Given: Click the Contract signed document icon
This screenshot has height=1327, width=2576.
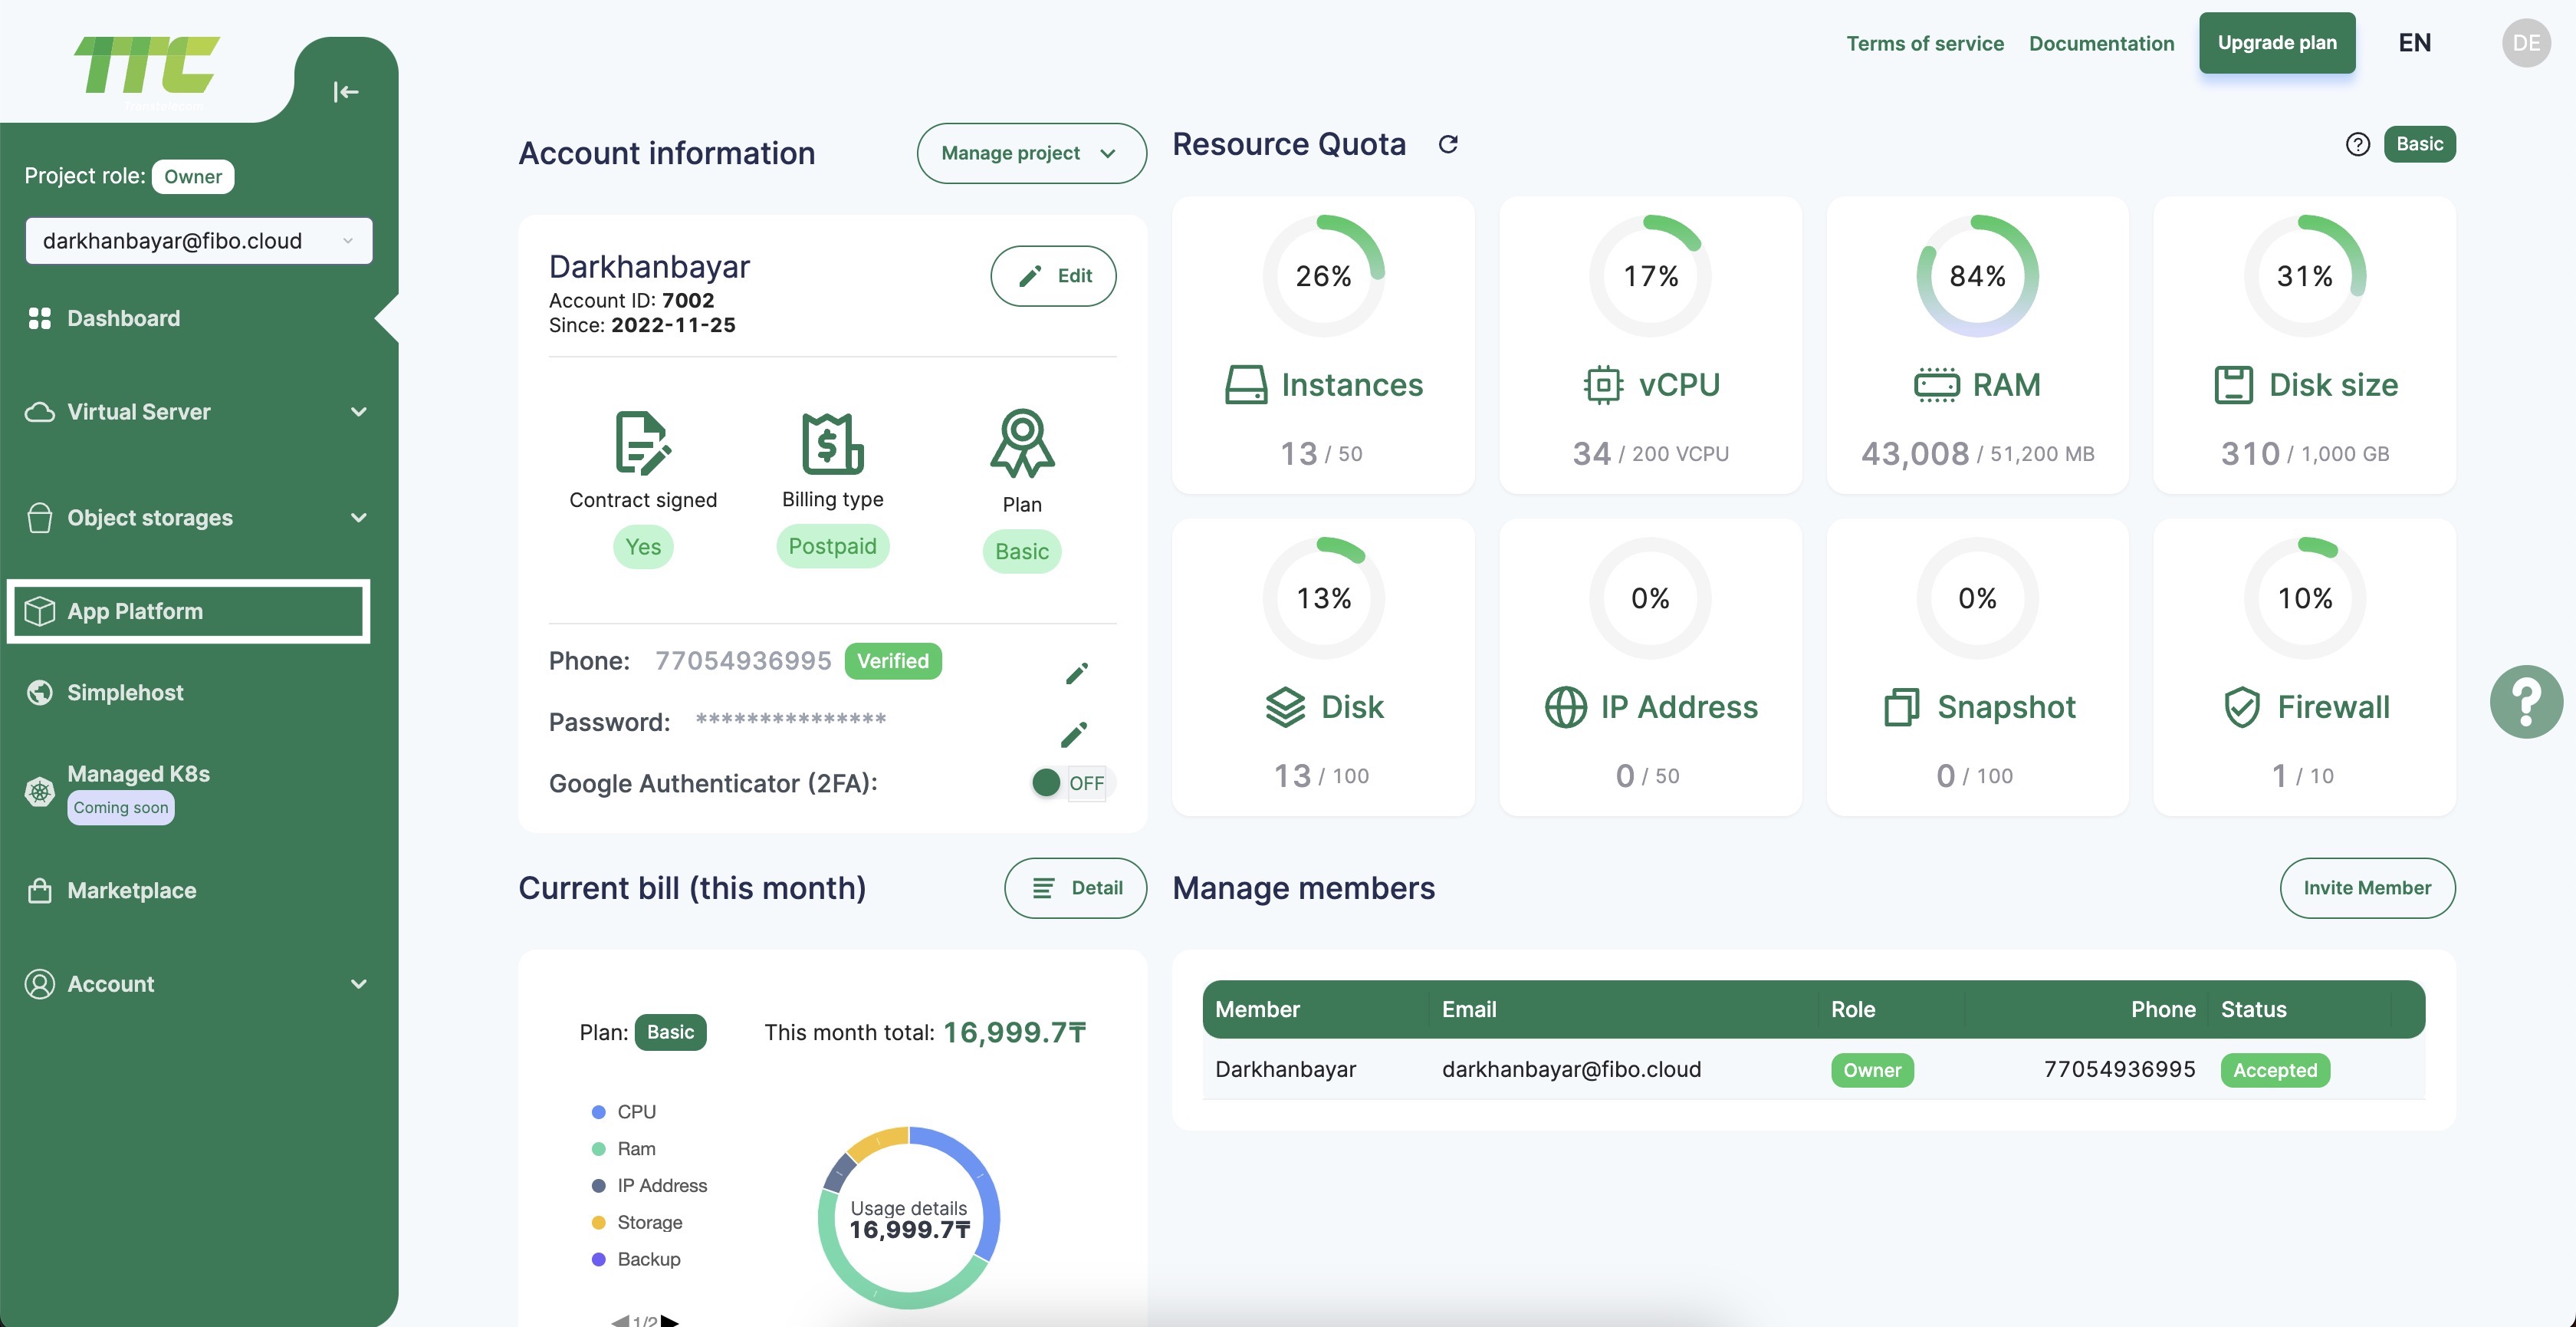Looking at the screenshot, I should [x=642, y=441].
